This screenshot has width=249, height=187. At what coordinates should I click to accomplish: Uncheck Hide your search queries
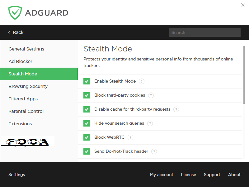click(87, 123)
